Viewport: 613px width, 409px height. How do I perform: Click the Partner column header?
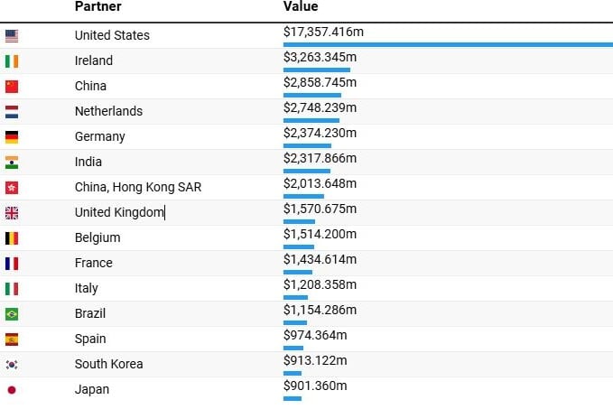click(x=98, y=7)
